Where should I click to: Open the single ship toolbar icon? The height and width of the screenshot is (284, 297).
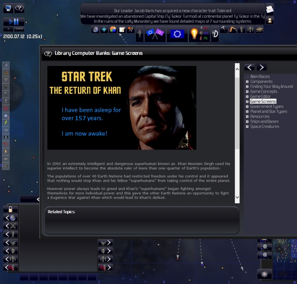tap(242, 30)
